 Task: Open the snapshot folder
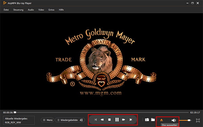click(153, 120)
